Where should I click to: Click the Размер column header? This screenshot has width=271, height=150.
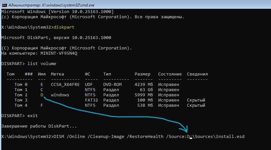[143, 74]
